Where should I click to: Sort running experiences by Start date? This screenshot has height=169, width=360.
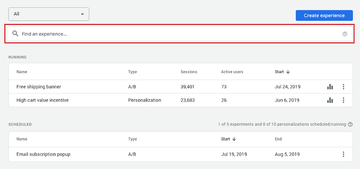[x=282, y=72]
